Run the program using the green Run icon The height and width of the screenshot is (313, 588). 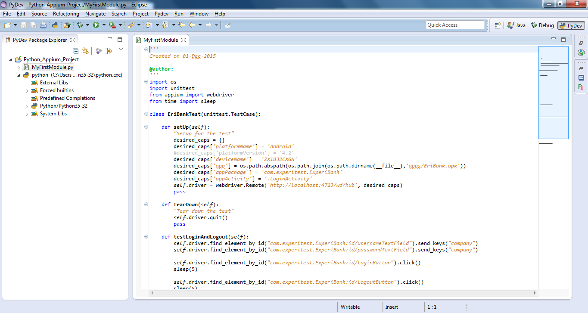96,25
